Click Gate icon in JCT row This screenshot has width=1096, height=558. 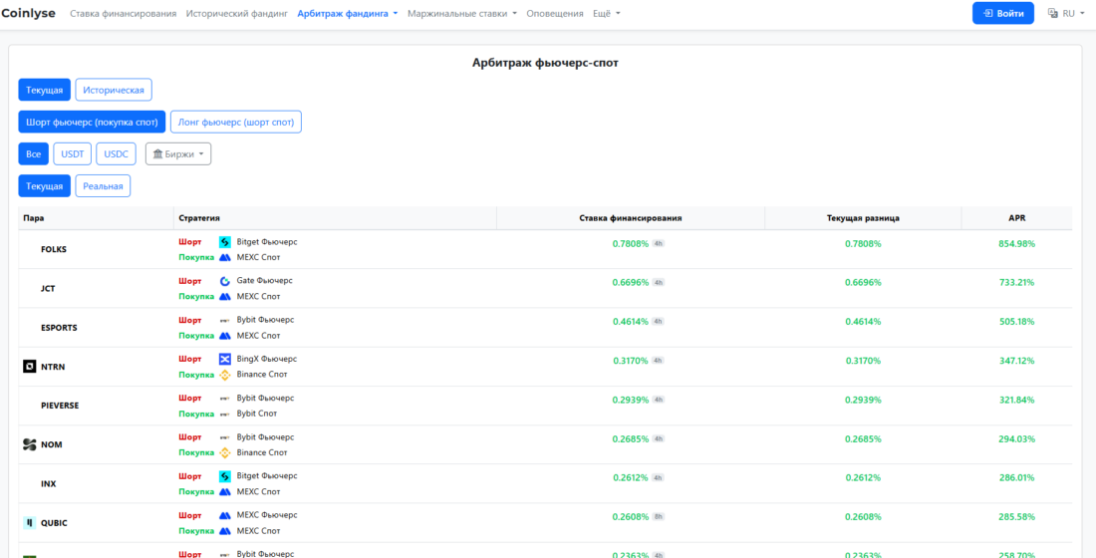[x=225, y=281]
